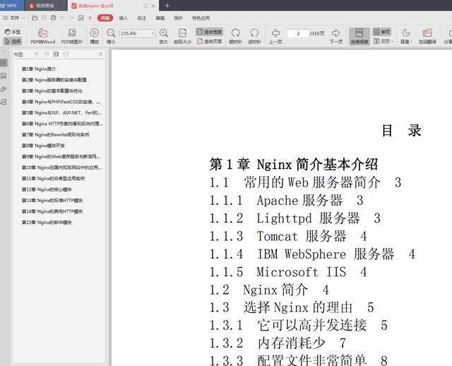Open bookmark 第3章 Nginx的基本配置与优化

coord(52,91)
